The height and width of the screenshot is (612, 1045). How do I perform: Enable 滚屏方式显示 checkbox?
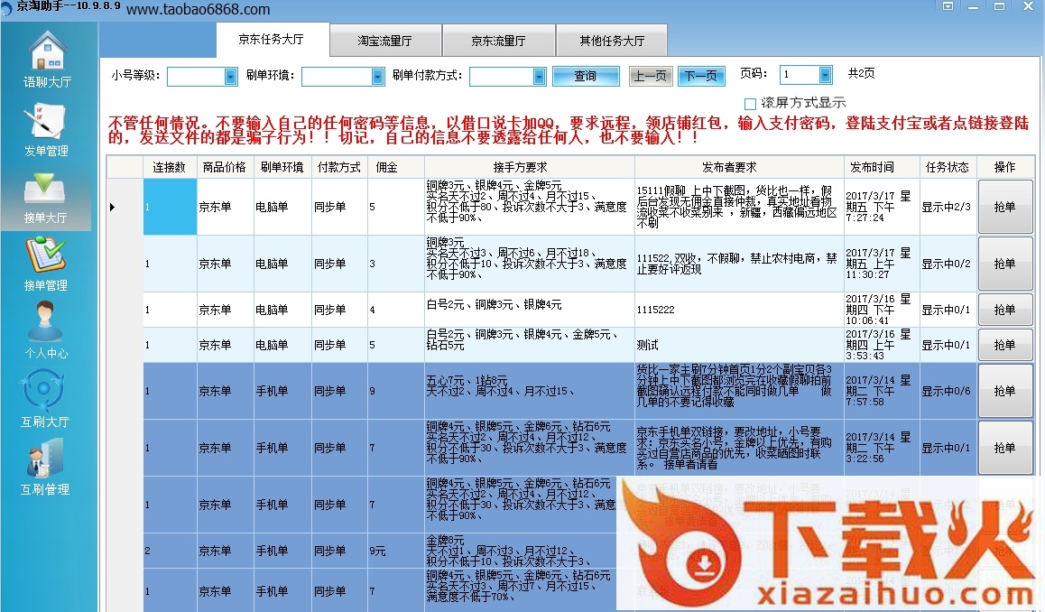(750, 104)
